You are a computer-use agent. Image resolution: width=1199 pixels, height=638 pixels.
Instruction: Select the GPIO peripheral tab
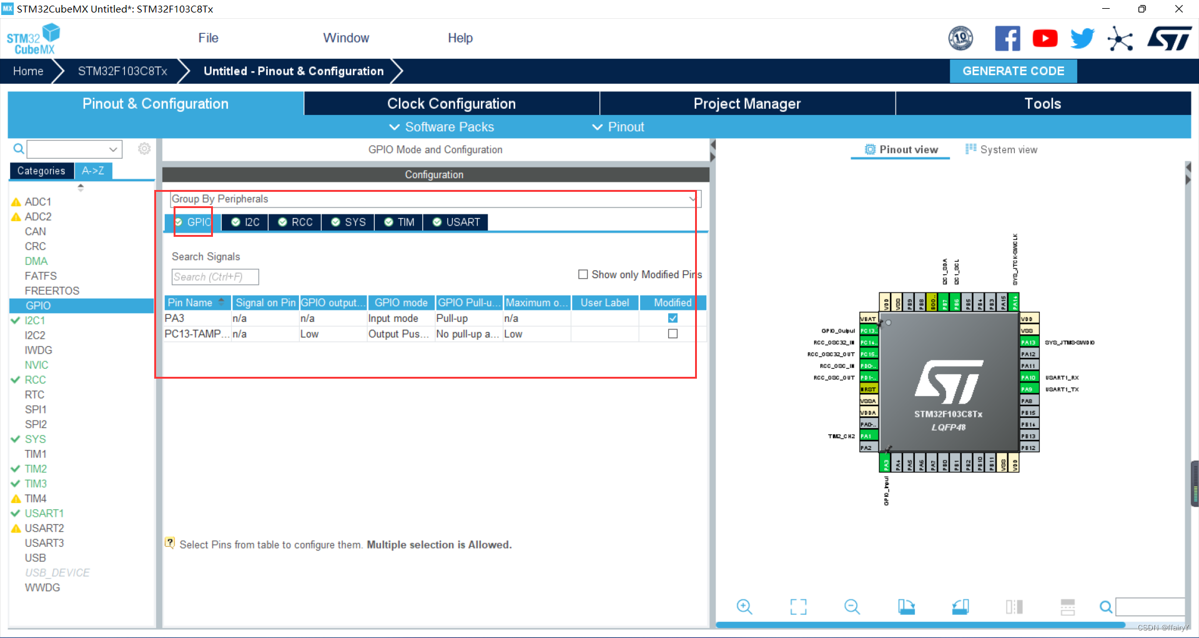[193, 222]
